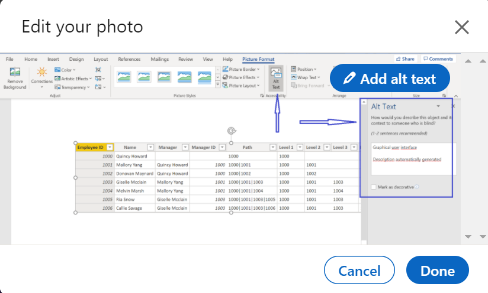The height and width of the screenshot is (293, 488).
Task: Click Done to save photo edits
Action: coord(437,270)
